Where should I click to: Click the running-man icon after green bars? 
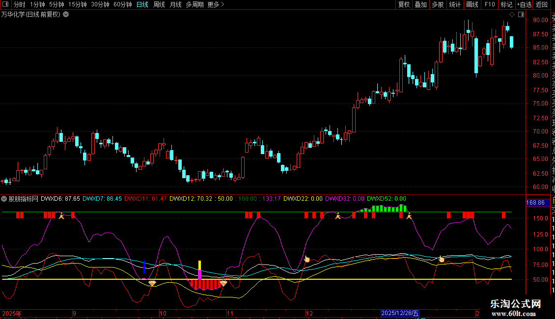(409, 215)
